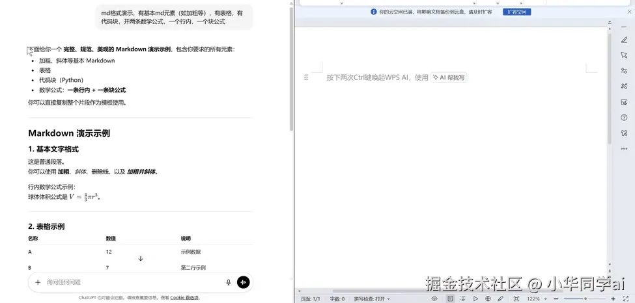The height and width of the screenshot is (303, 635).
Task: Click the table cell with value 12
Action: pos(109,252)
